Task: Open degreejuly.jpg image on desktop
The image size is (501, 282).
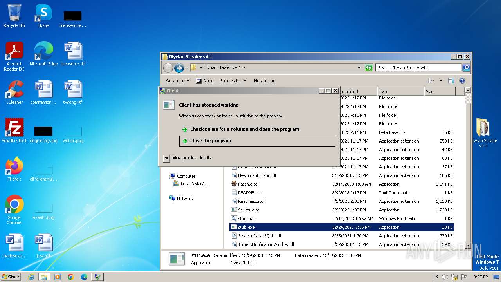Action: [x=43, y=134]
